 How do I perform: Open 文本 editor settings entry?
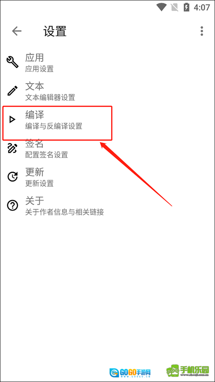point(107,90)
